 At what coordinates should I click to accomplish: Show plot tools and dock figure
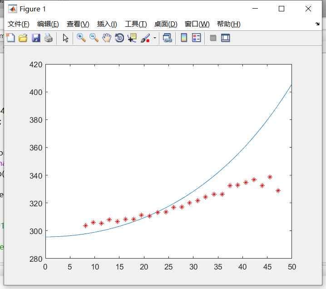(x=226, y=38)
